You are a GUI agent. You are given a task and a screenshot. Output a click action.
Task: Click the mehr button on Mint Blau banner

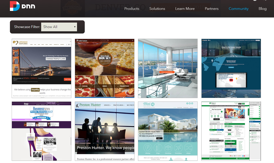point(159,138)
